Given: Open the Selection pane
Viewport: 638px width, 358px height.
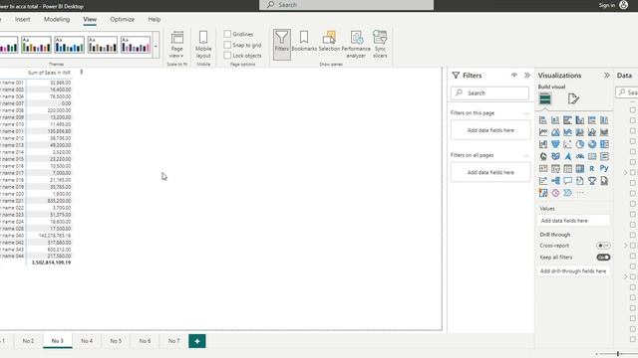Looking at the screenshot, I should tap(329, 41).
